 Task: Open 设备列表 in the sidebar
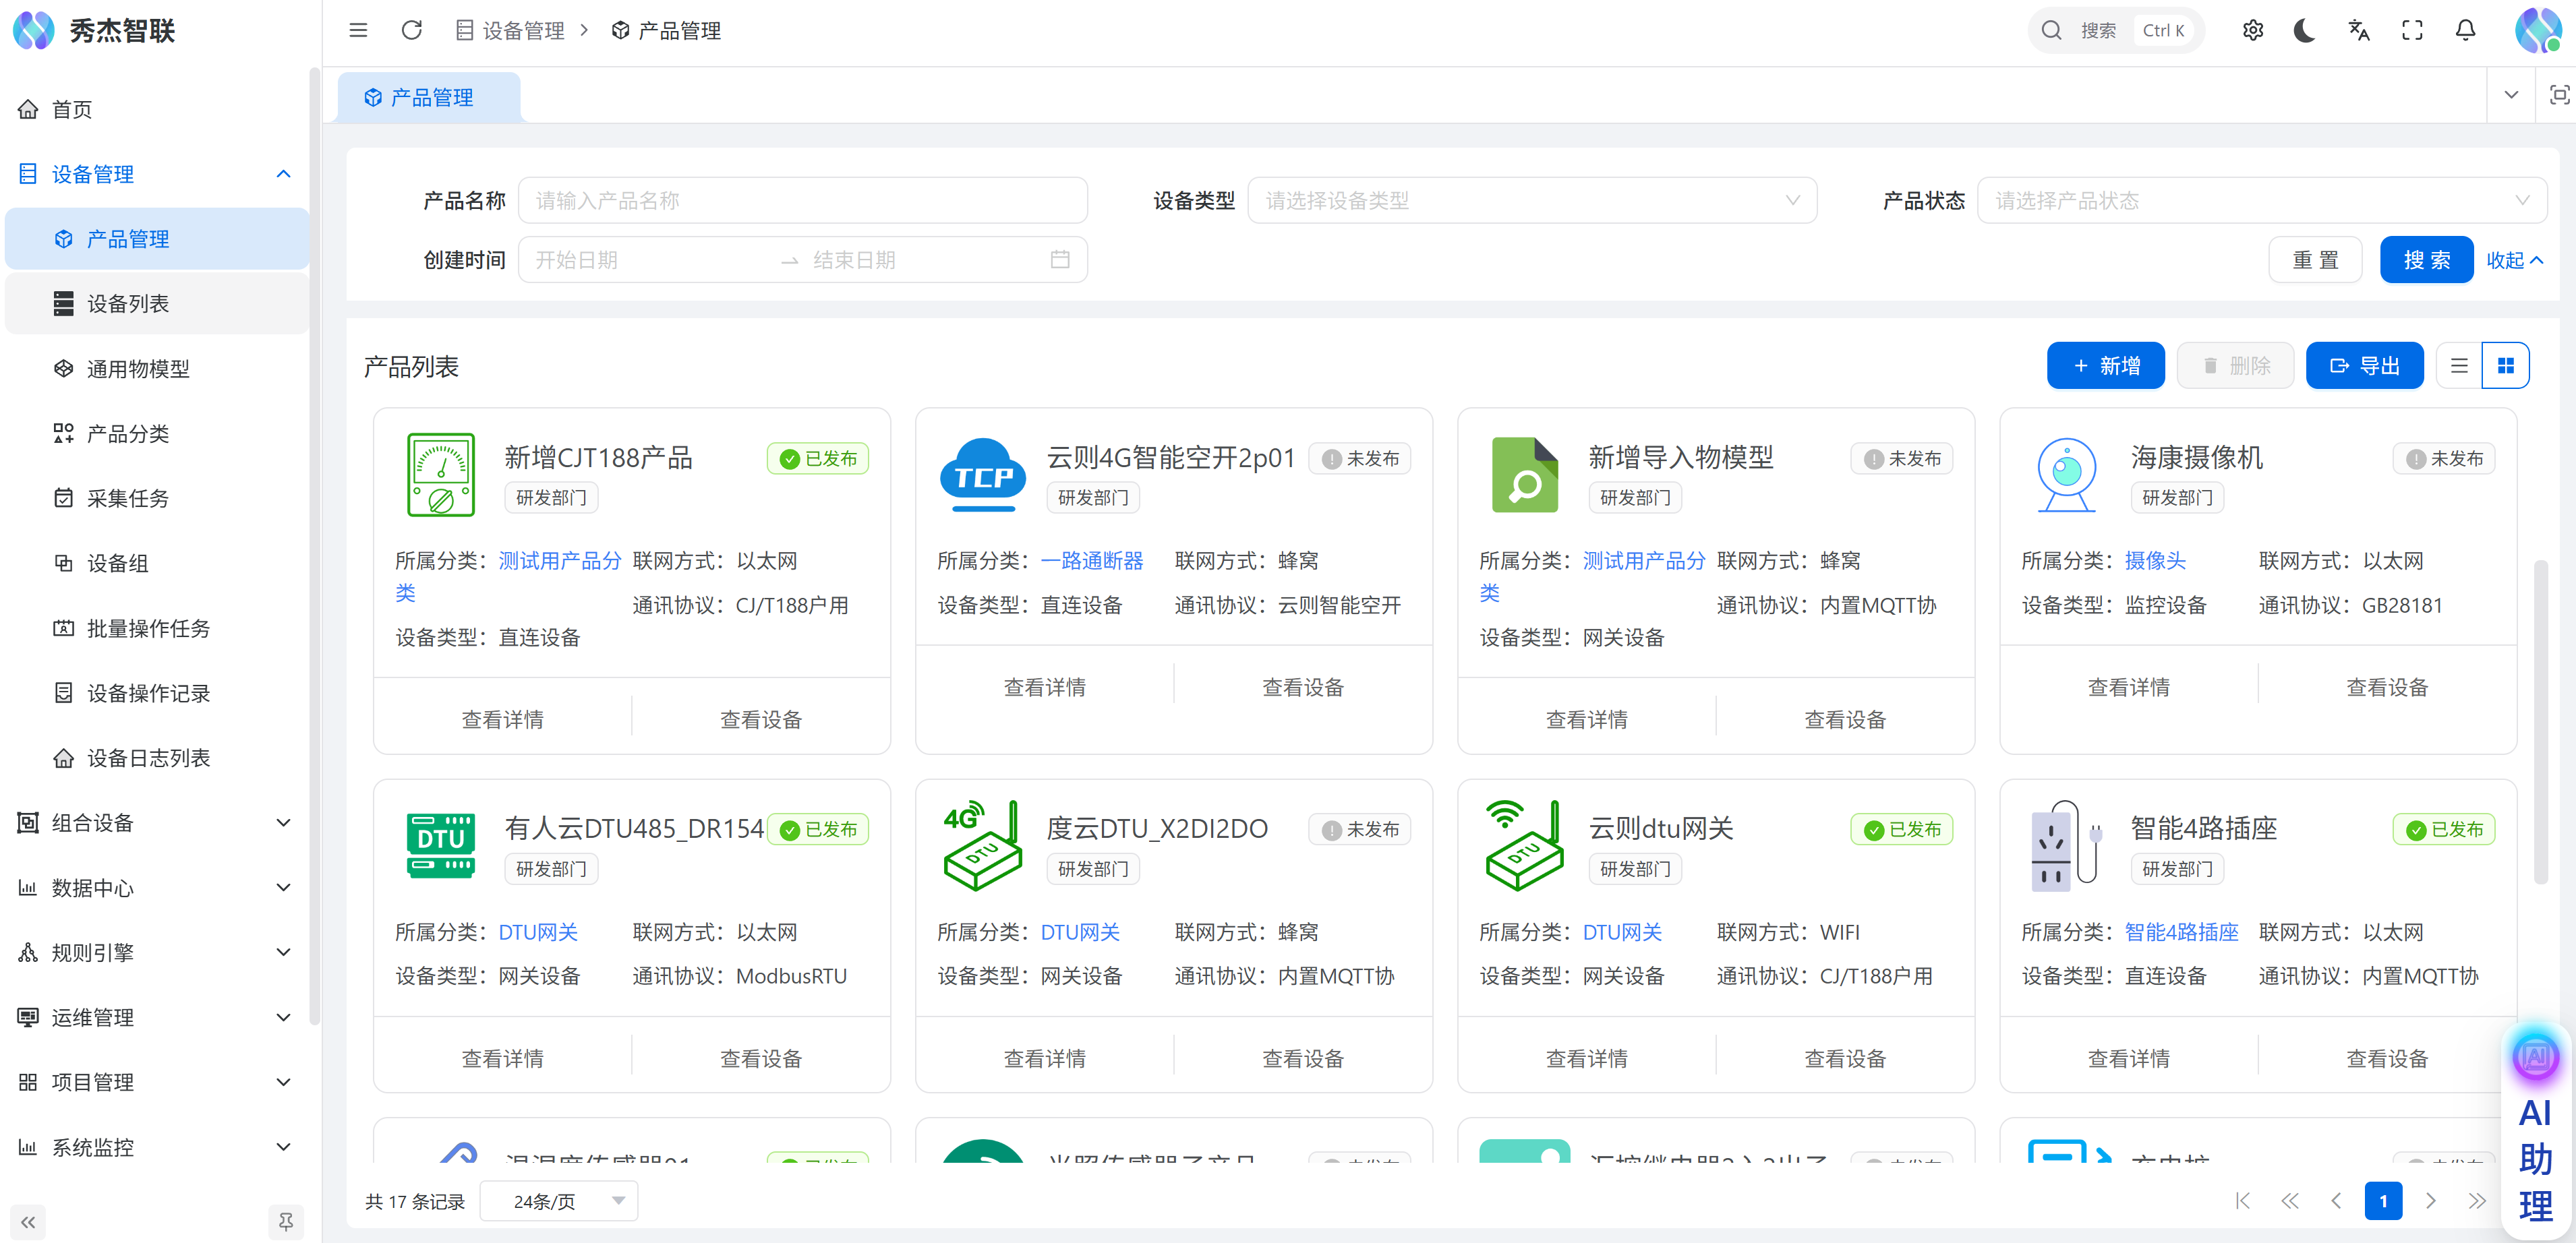[x=128, y=303]
